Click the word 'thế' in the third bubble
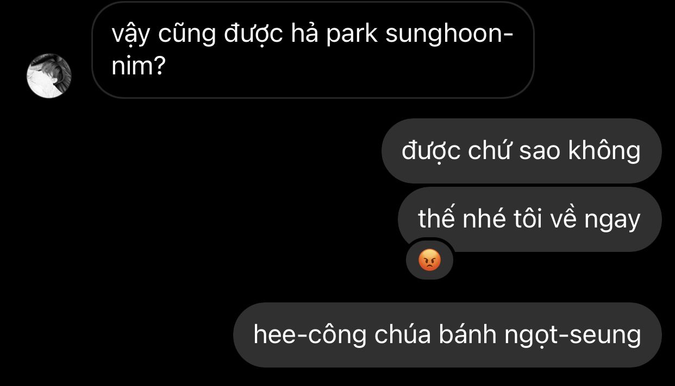The height and width of the screenshot is (386, 675). click(435, 219)
